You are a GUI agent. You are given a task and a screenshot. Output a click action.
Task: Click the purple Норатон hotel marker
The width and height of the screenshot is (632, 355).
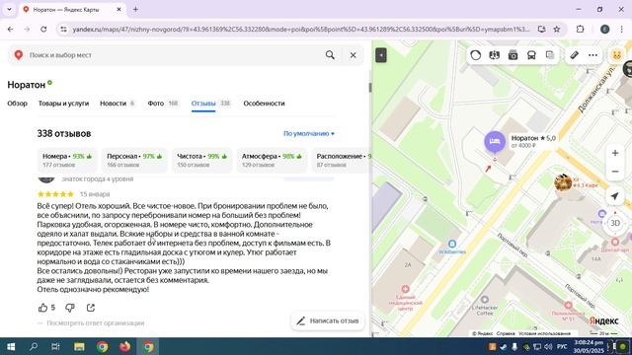pyautogui.click(x=495, y=142)
